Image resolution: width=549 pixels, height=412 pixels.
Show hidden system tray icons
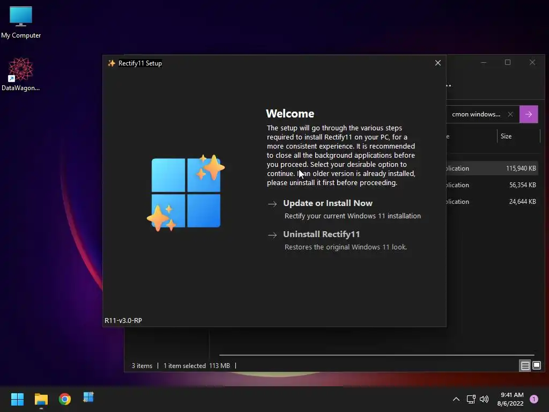click(456, 399)
